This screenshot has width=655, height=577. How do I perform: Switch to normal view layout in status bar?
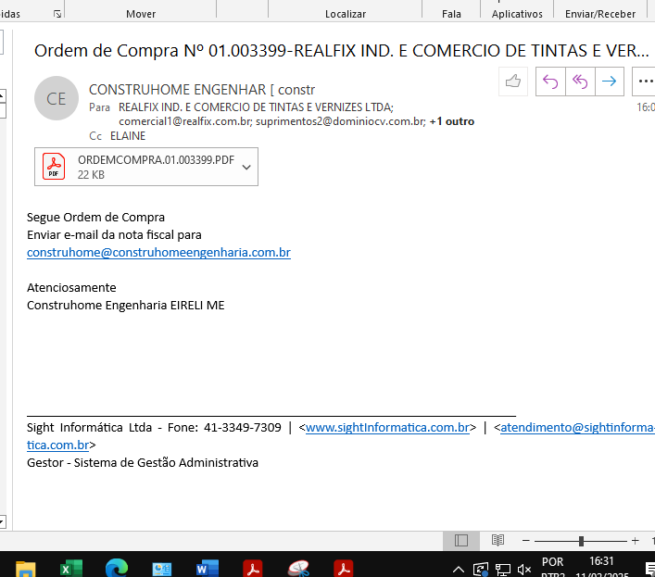(x=461, y=541)
